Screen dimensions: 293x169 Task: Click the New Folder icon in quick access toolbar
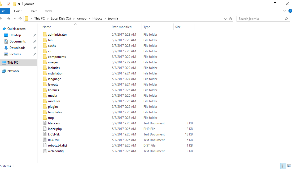pyautogui.click(x=14, y=4)
